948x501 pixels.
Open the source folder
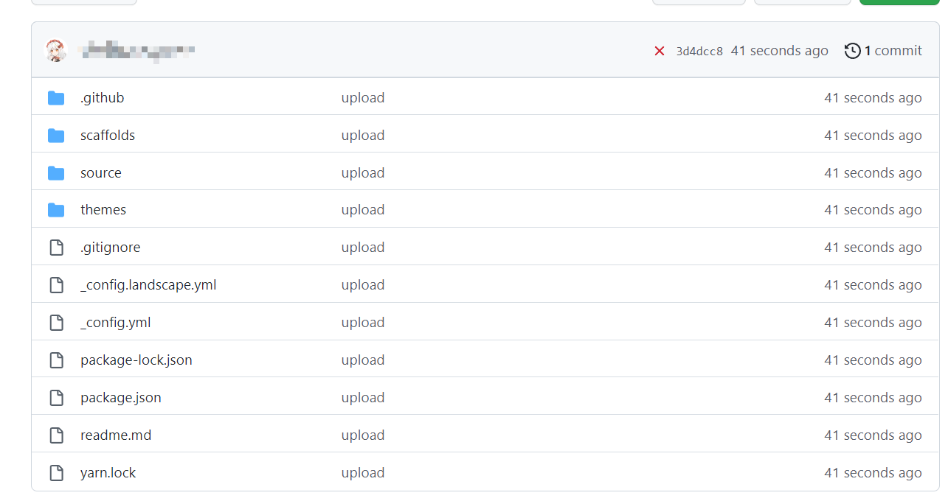[101, 173]
